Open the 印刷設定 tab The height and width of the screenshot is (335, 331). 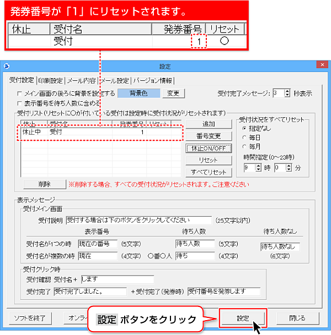pyautogui.click(x=51, y=81)
